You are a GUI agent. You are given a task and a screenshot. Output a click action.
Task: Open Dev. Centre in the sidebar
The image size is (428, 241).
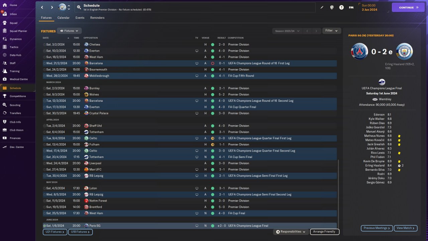pyautogui.click(x=17, y=147)
